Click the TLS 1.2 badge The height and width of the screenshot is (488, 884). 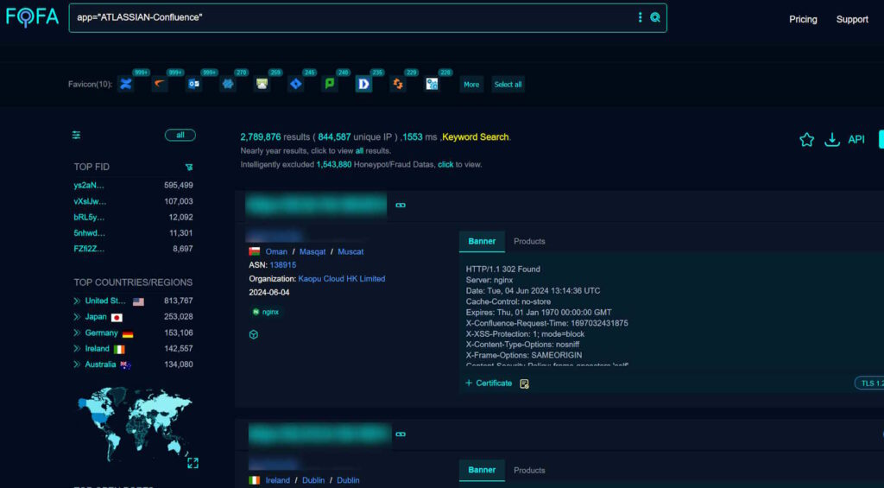870,383
